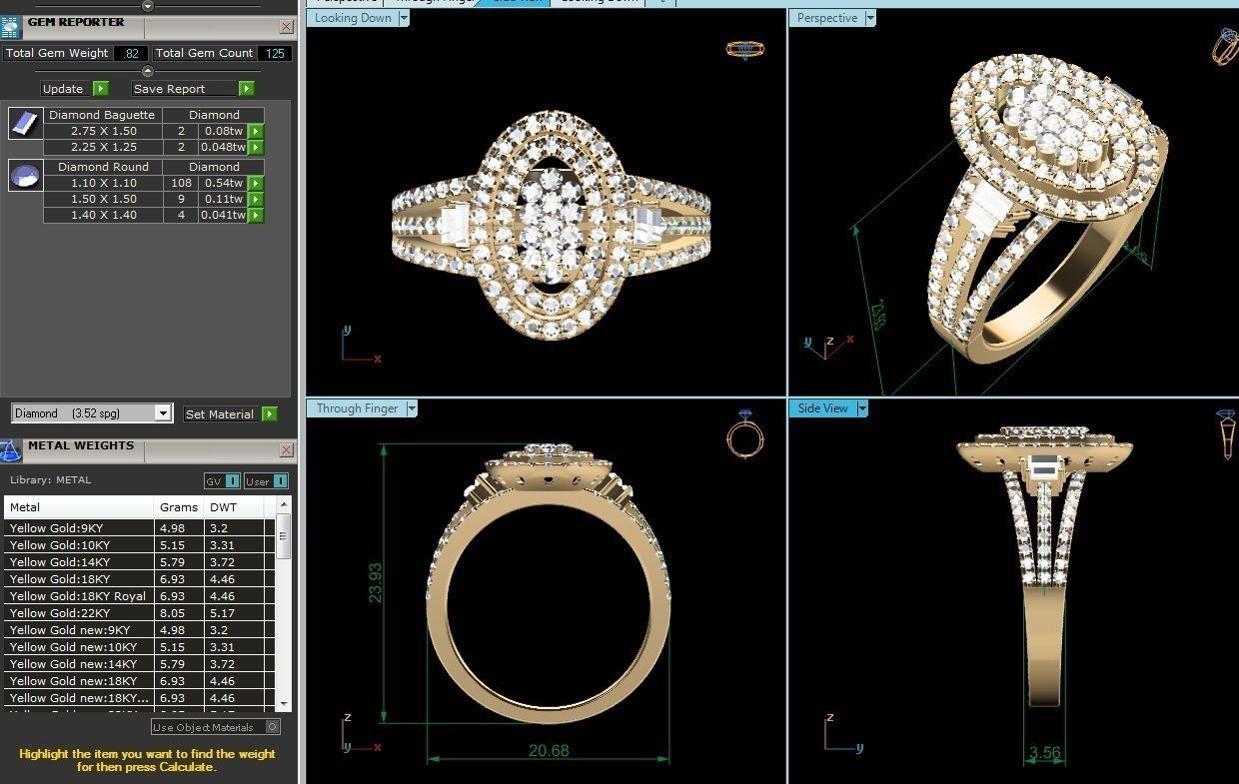Select the Side View viewport label
This screenshot has width=1239, height=784.
click(x=822, y=408)
